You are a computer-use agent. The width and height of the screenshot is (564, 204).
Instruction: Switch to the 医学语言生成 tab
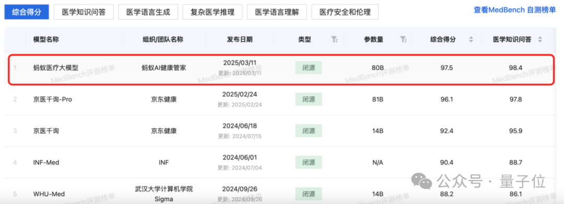148,12
